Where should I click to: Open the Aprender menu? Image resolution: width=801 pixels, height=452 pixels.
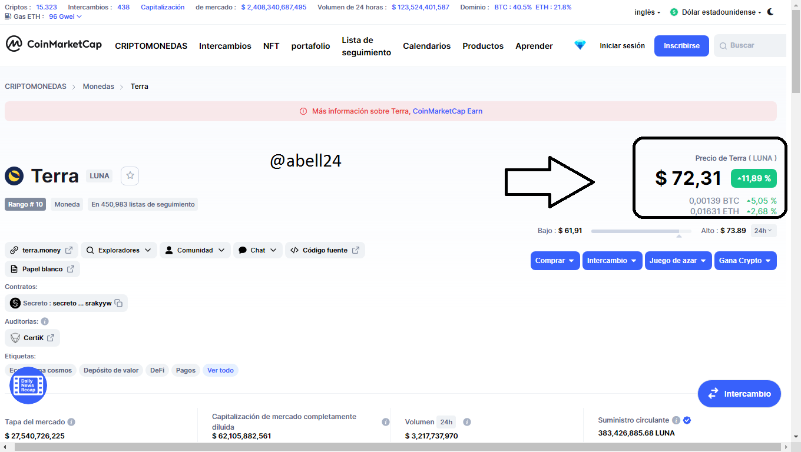534,46
